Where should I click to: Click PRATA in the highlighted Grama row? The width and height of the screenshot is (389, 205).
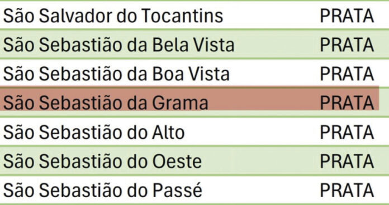pyautogui.click(x=347, y=103)
